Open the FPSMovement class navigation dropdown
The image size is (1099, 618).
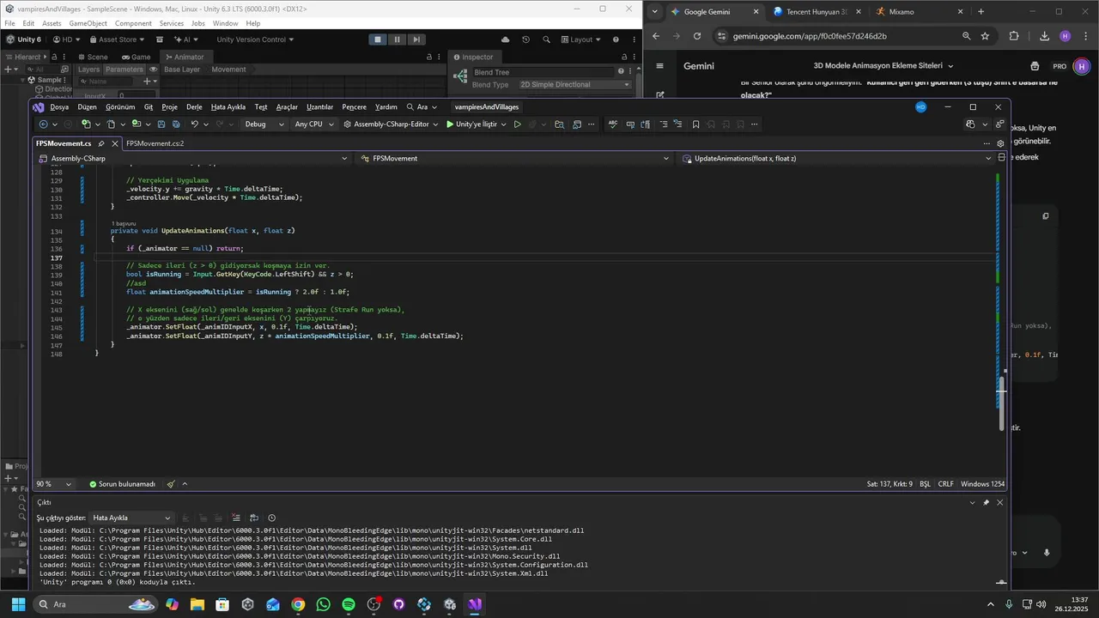coord(515,159)
